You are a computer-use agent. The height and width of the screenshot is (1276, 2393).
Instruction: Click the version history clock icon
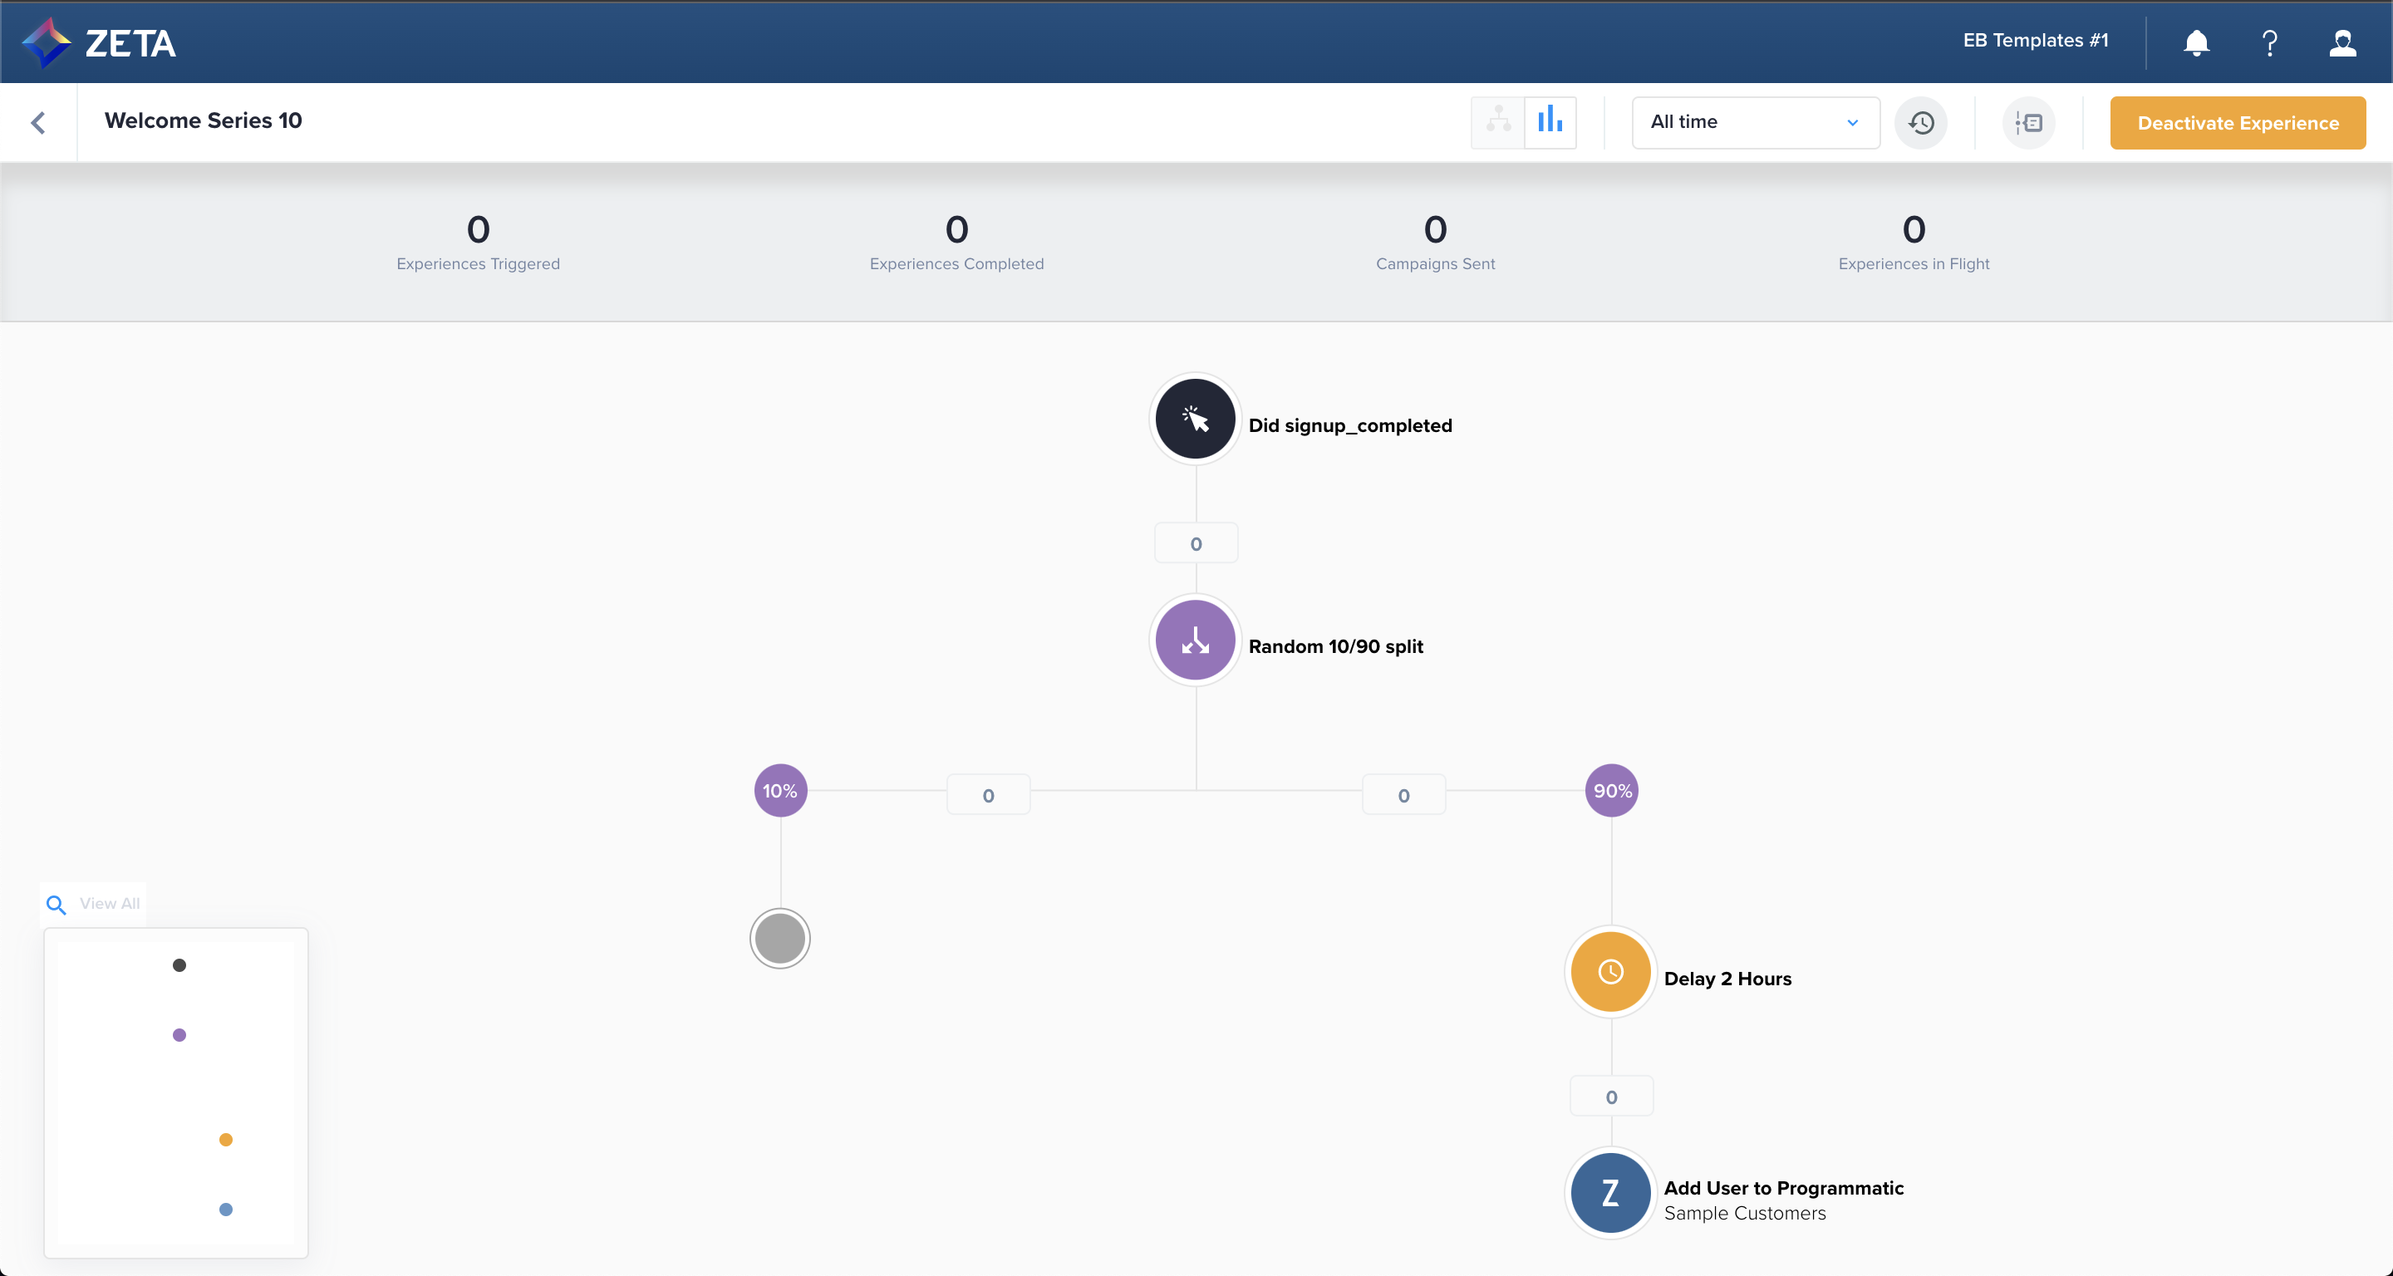pyautogui.click(x=1921, y=123)
